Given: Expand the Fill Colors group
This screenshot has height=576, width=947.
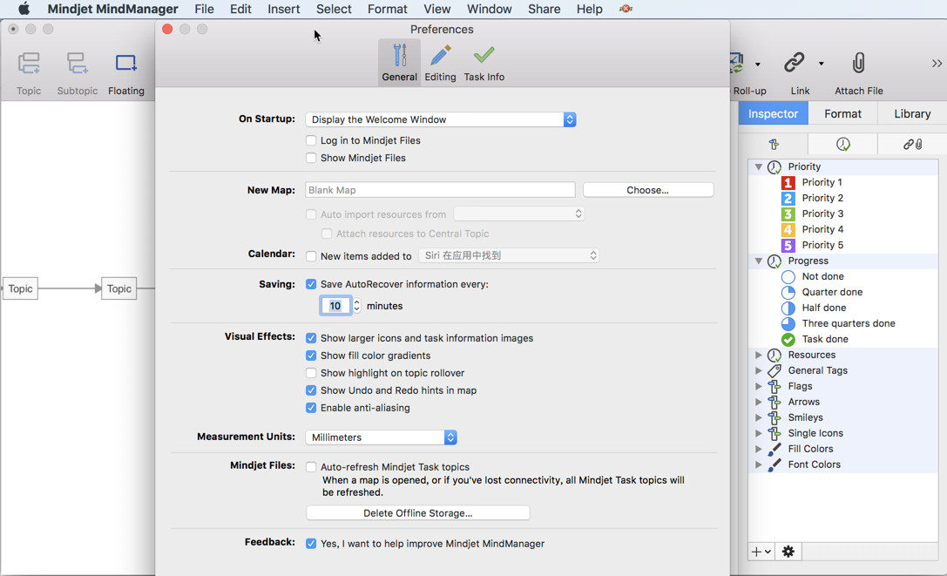Looking at the screenshot, I should tap(759, 449).
